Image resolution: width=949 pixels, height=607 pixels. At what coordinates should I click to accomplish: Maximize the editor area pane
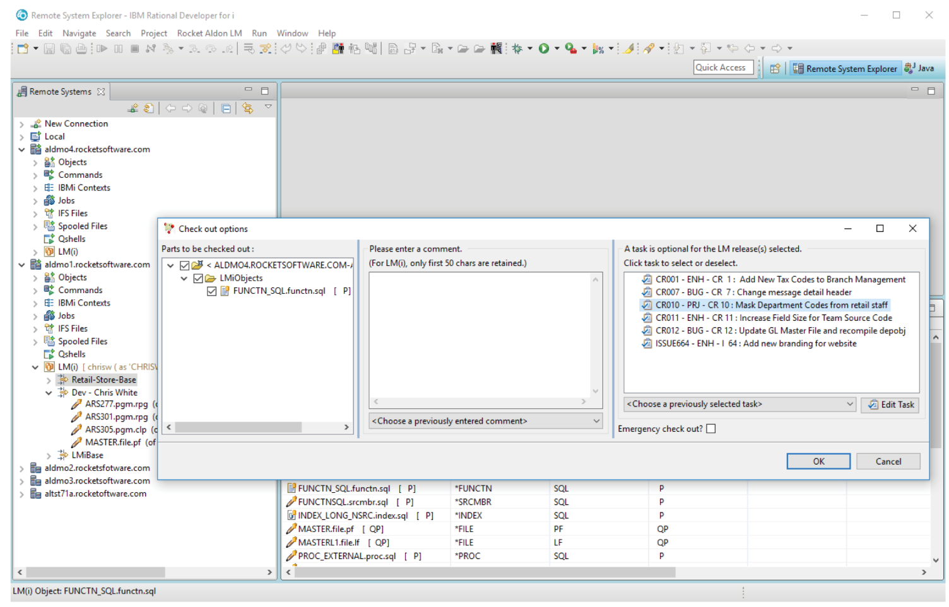[931, 91]
